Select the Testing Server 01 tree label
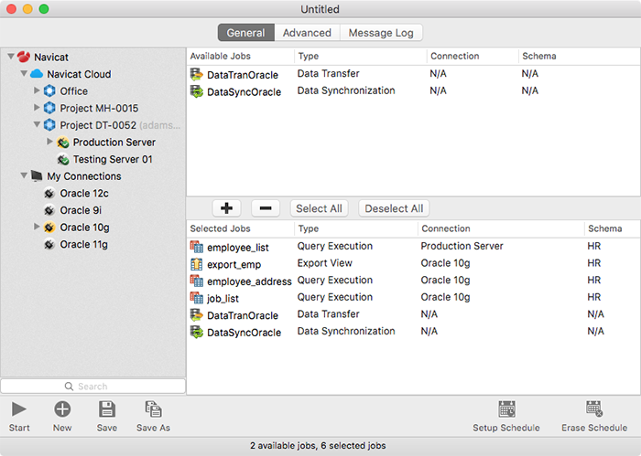 point(113,160)
